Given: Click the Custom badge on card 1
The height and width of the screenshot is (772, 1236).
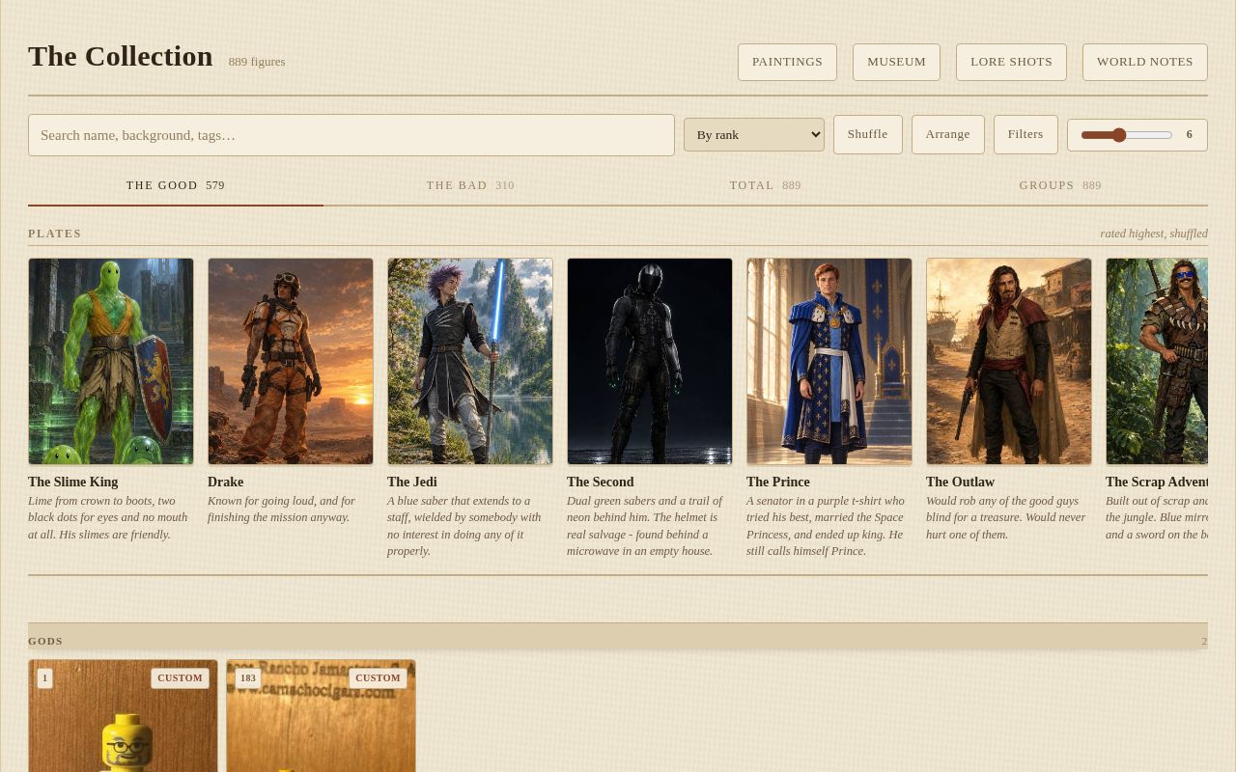Looking at the screenshot, I should tap(180, 678).
